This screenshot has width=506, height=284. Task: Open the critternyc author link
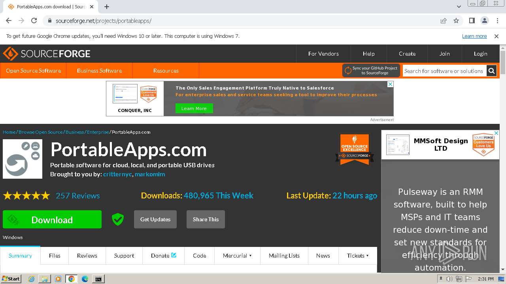click(117, 174)
